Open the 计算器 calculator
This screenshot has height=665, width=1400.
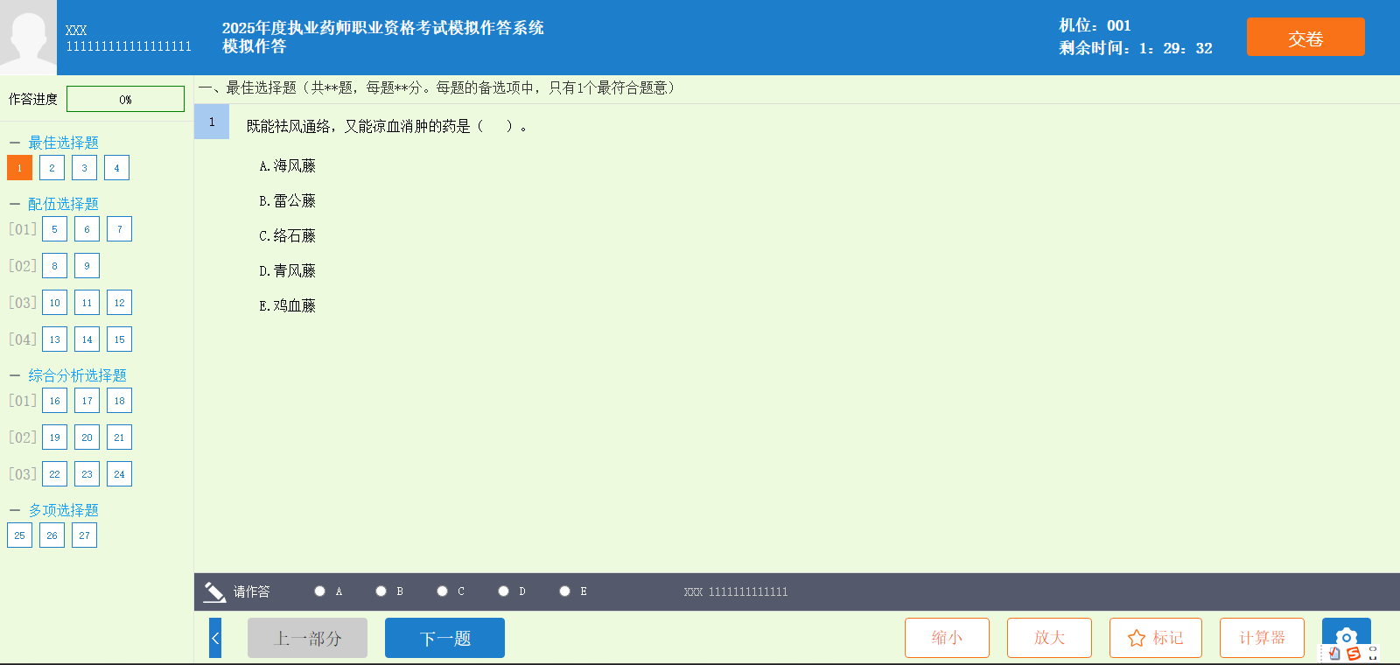[1262, 638]
